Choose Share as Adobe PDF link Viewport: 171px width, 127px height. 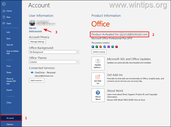(11, 81)
